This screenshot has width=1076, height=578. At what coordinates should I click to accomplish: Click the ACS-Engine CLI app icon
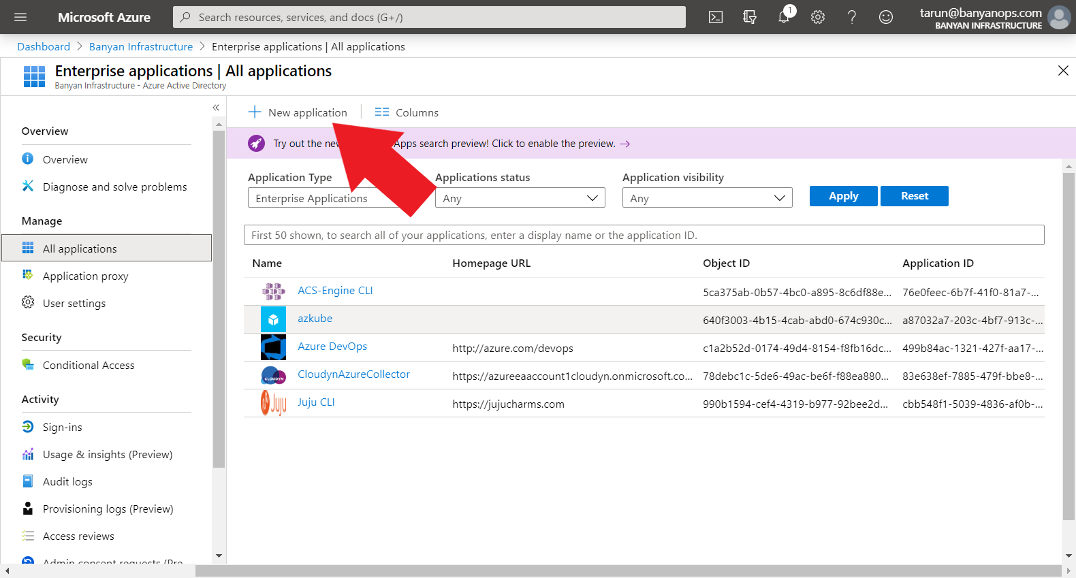[273, 291]
